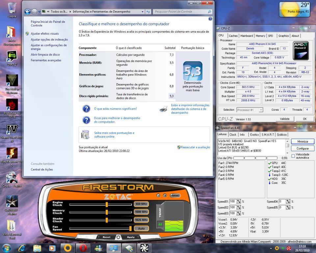Click Reexecutar a avaliação link

point(195,147)
